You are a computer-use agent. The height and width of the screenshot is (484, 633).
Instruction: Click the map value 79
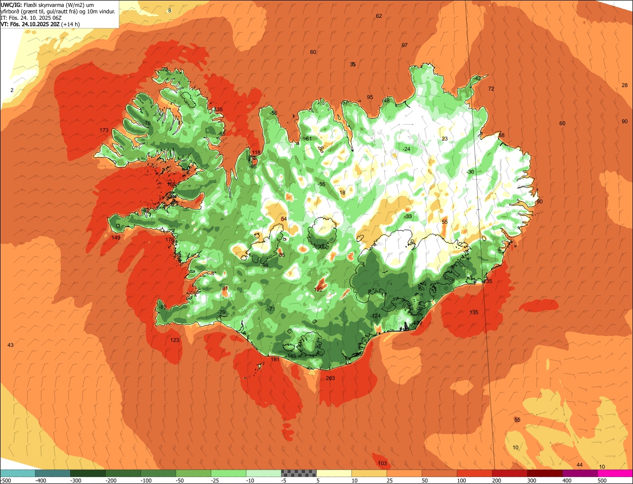point(223,313)
